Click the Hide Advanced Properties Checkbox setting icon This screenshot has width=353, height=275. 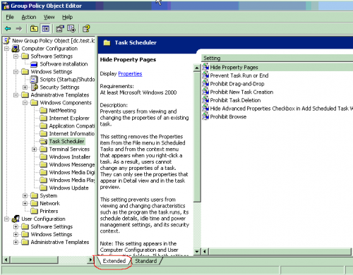coord(205,109)
